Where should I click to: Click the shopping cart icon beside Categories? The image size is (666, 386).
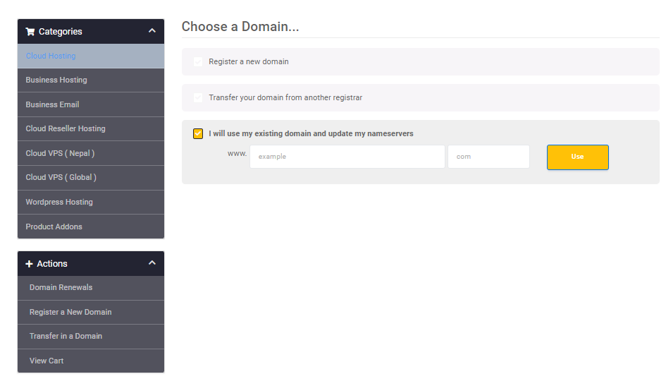coord(30,32)
